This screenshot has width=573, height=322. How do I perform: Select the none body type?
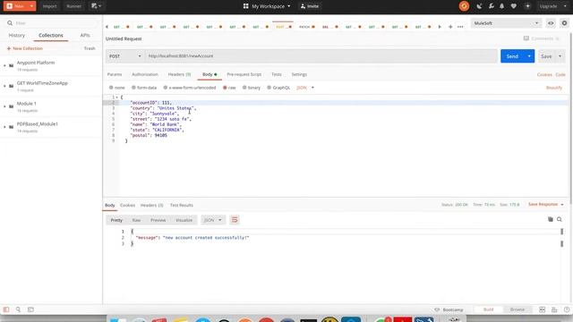point(117,88)
